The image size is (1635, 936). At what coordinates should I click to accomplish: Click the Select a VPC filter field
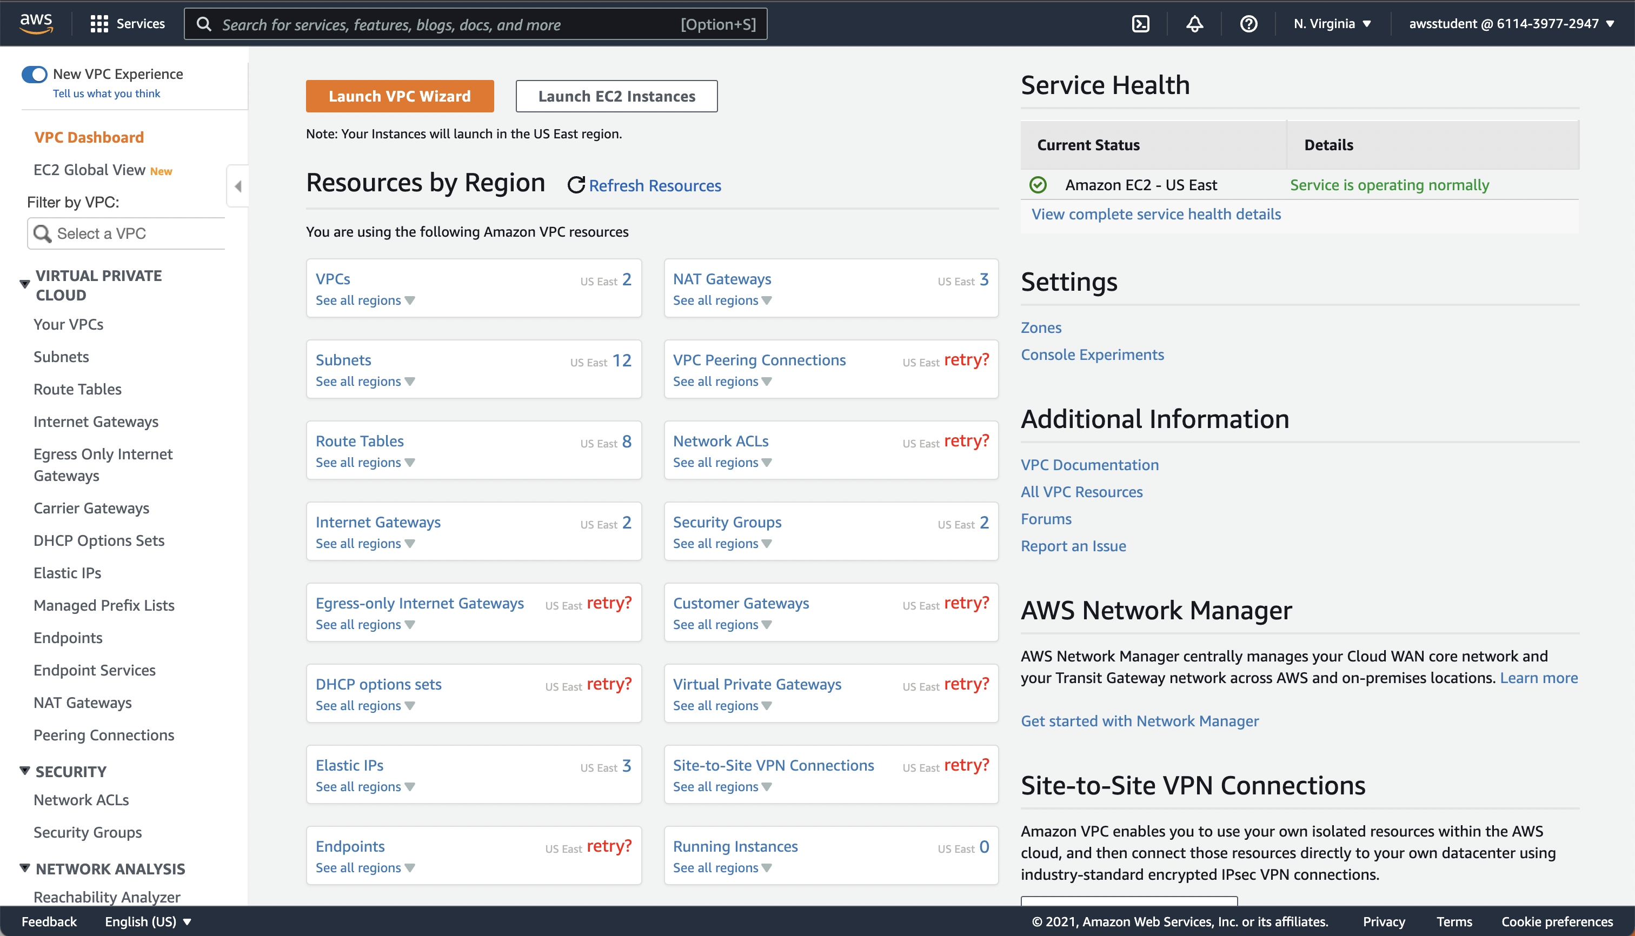tap(126, 233)
